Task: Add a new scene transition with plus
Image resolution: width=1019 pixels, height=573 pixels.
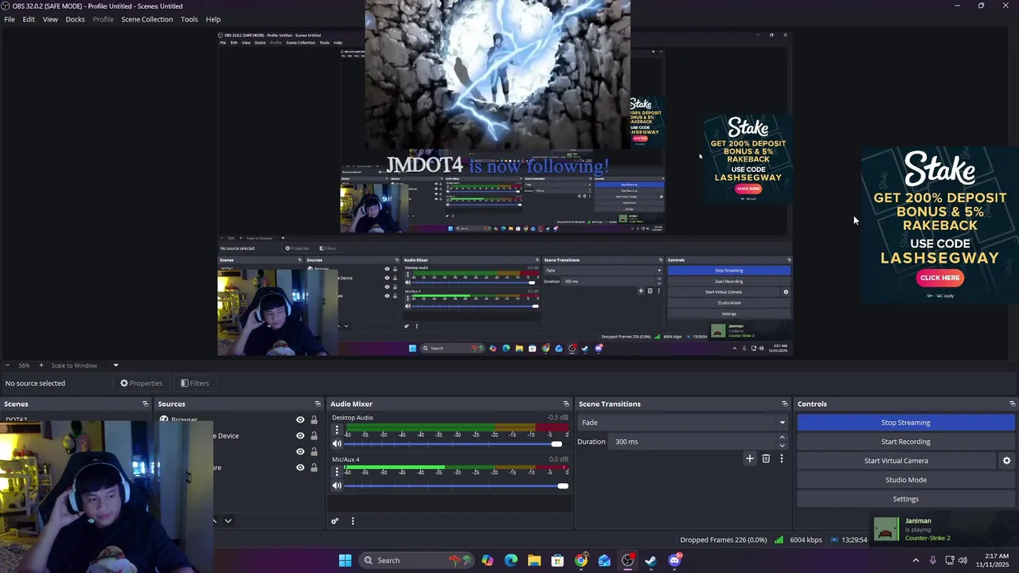Action: point(749,458)
